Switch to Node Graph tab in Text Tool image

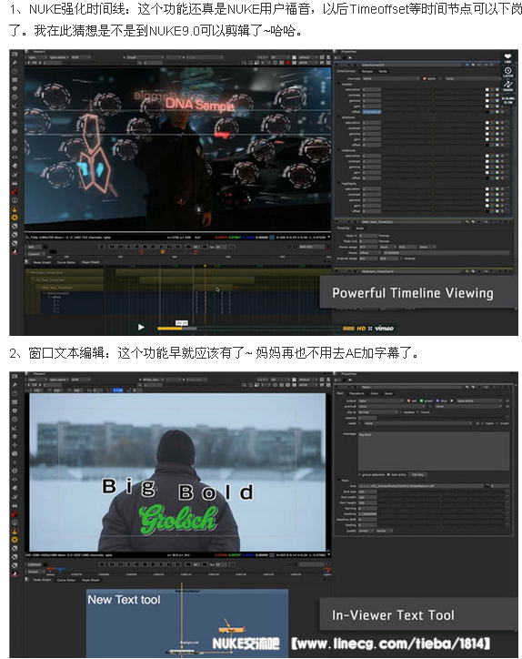click(x=42, y=580)
